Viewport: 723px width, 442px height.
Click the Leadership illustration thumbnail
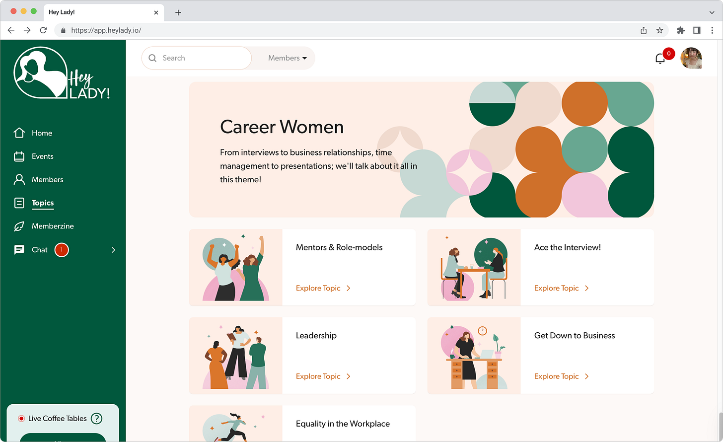point(236,356)
